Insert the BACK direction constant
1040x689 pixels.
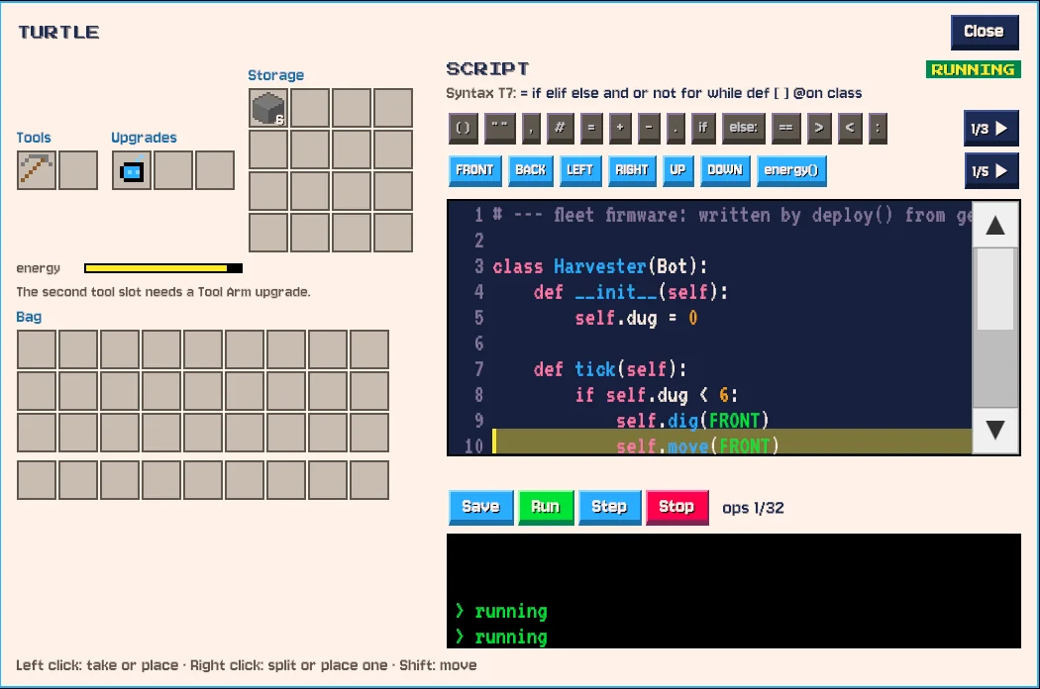tap(531, 170)
